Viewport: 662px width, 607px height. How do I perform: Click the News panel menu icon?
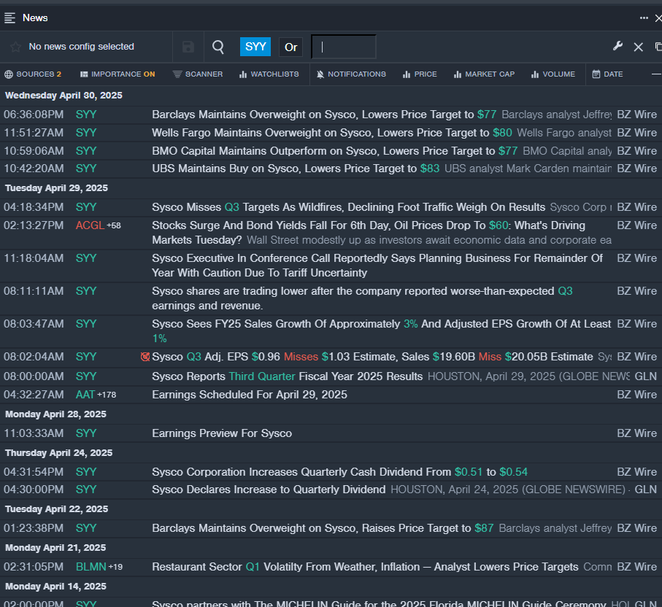pyautogui.click(x=9, y=18)
